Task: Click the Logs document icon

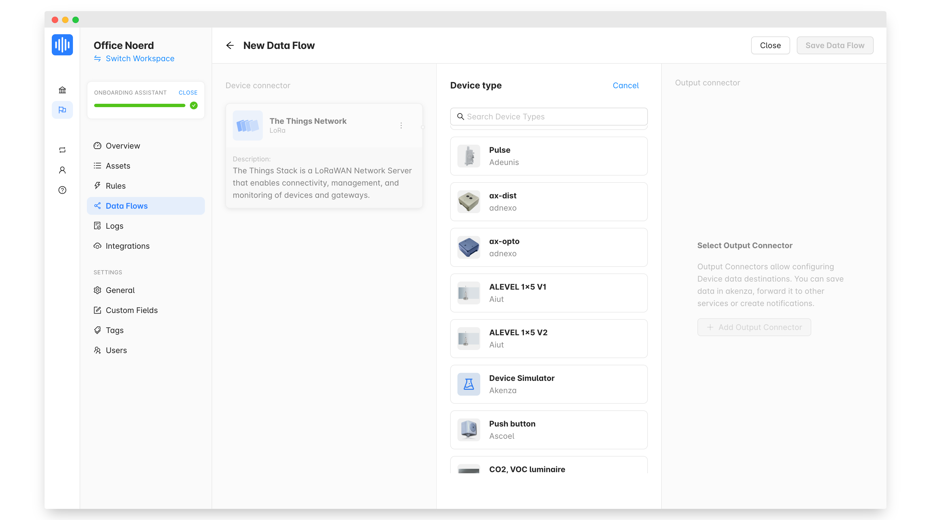Action: [x=97, y=226]
